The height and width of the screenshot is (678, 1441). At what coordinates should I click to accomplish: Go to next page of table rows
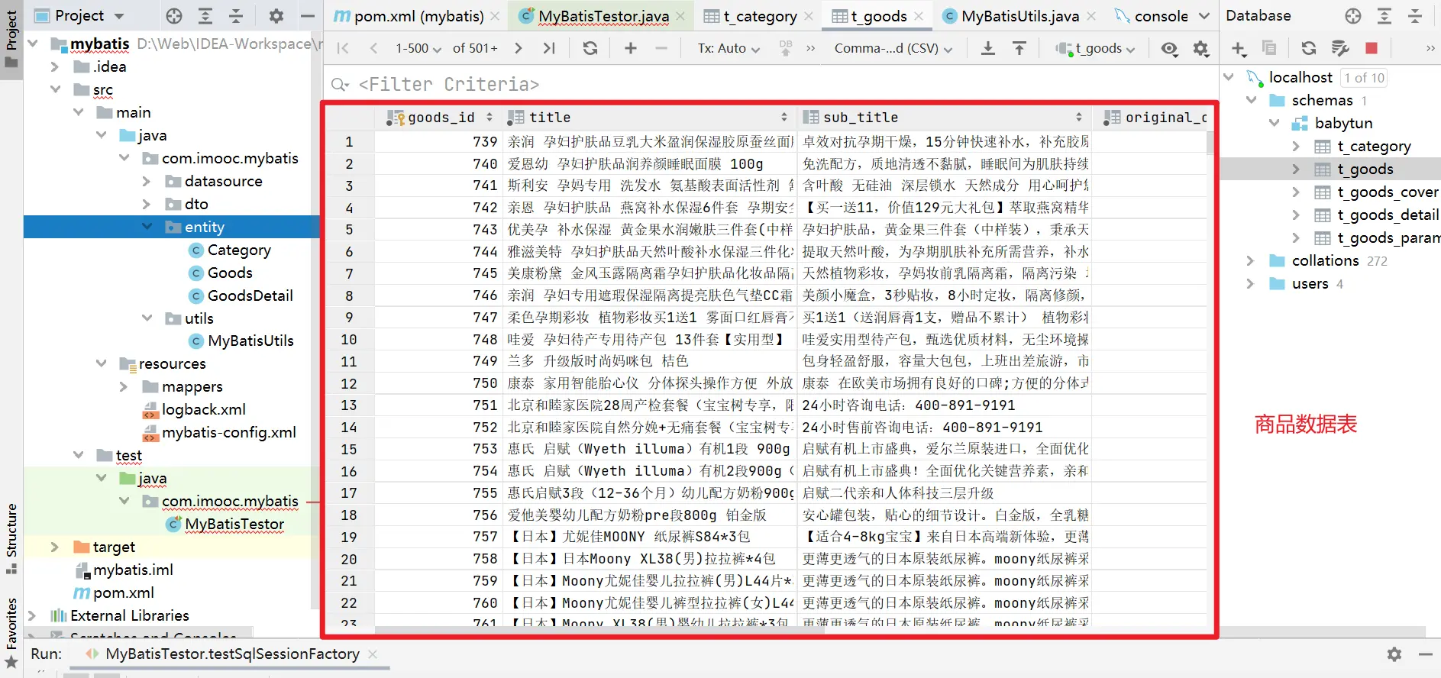[x=519, y=48]
